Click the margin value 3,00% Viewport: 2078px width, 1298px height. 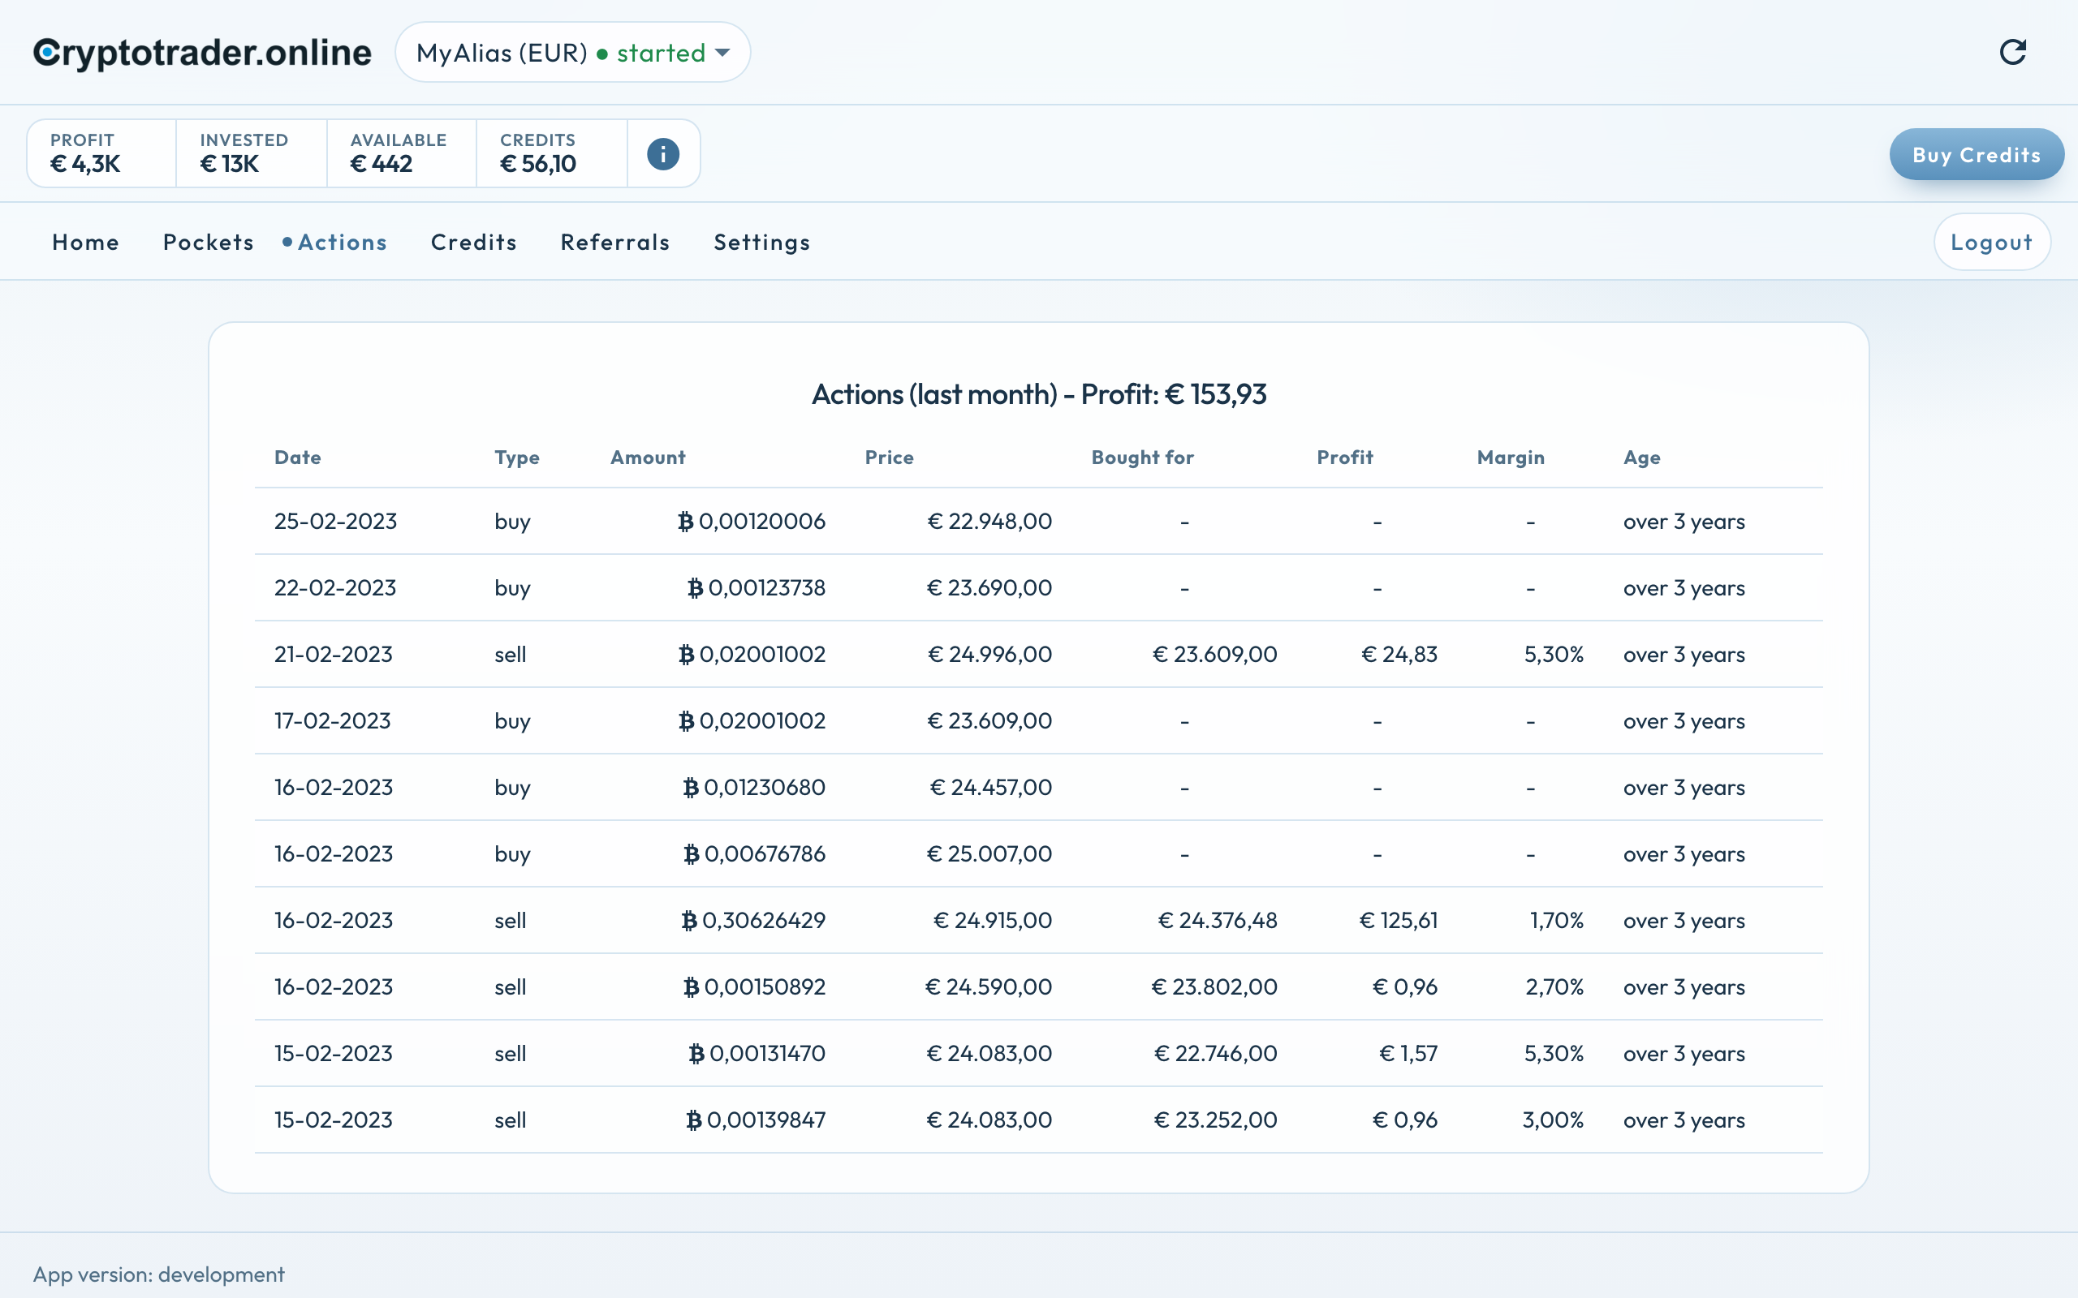pyautogui.click(x=1553, y=1120)
